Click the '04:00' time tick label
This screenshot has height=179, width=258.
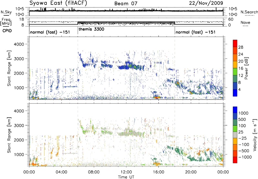pos(61,172)
